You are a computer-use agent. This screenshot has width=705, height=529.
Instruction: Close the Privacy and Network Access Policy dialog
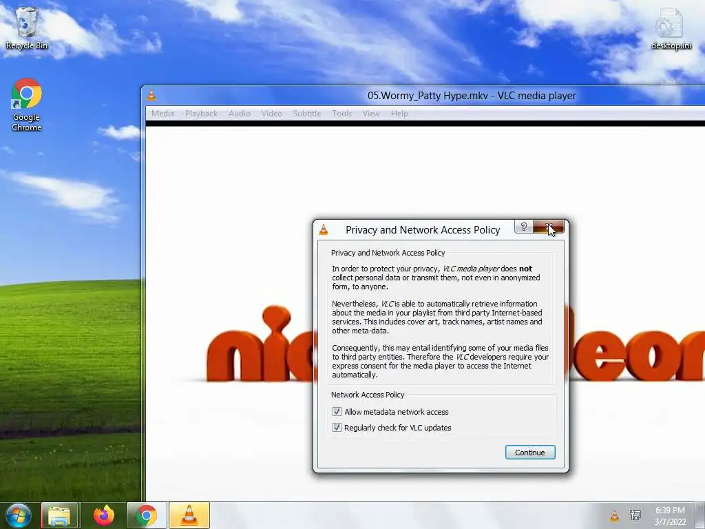tap(549, 227)
